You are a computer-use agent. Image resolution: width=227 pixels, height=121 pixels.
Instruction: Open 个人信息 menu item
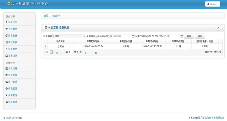pyautogui.click(x=13, y=68)
